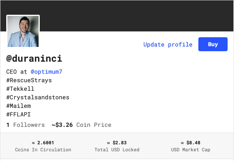Open the Update profile link
The width and height of the screenshot is (235, 161).
point(168,45)
